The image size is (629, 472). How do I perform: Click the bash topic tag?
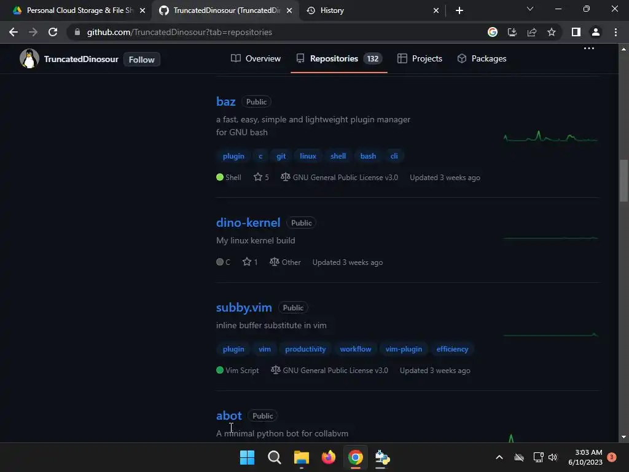pos(368,156)
